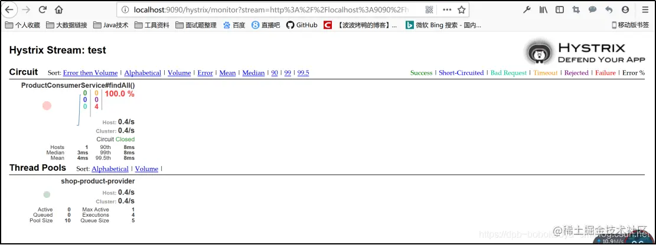Sort circuits by 90th percentile
This screenshot has width=656, height=245.
pyautogui.click(x=275, y=73)
